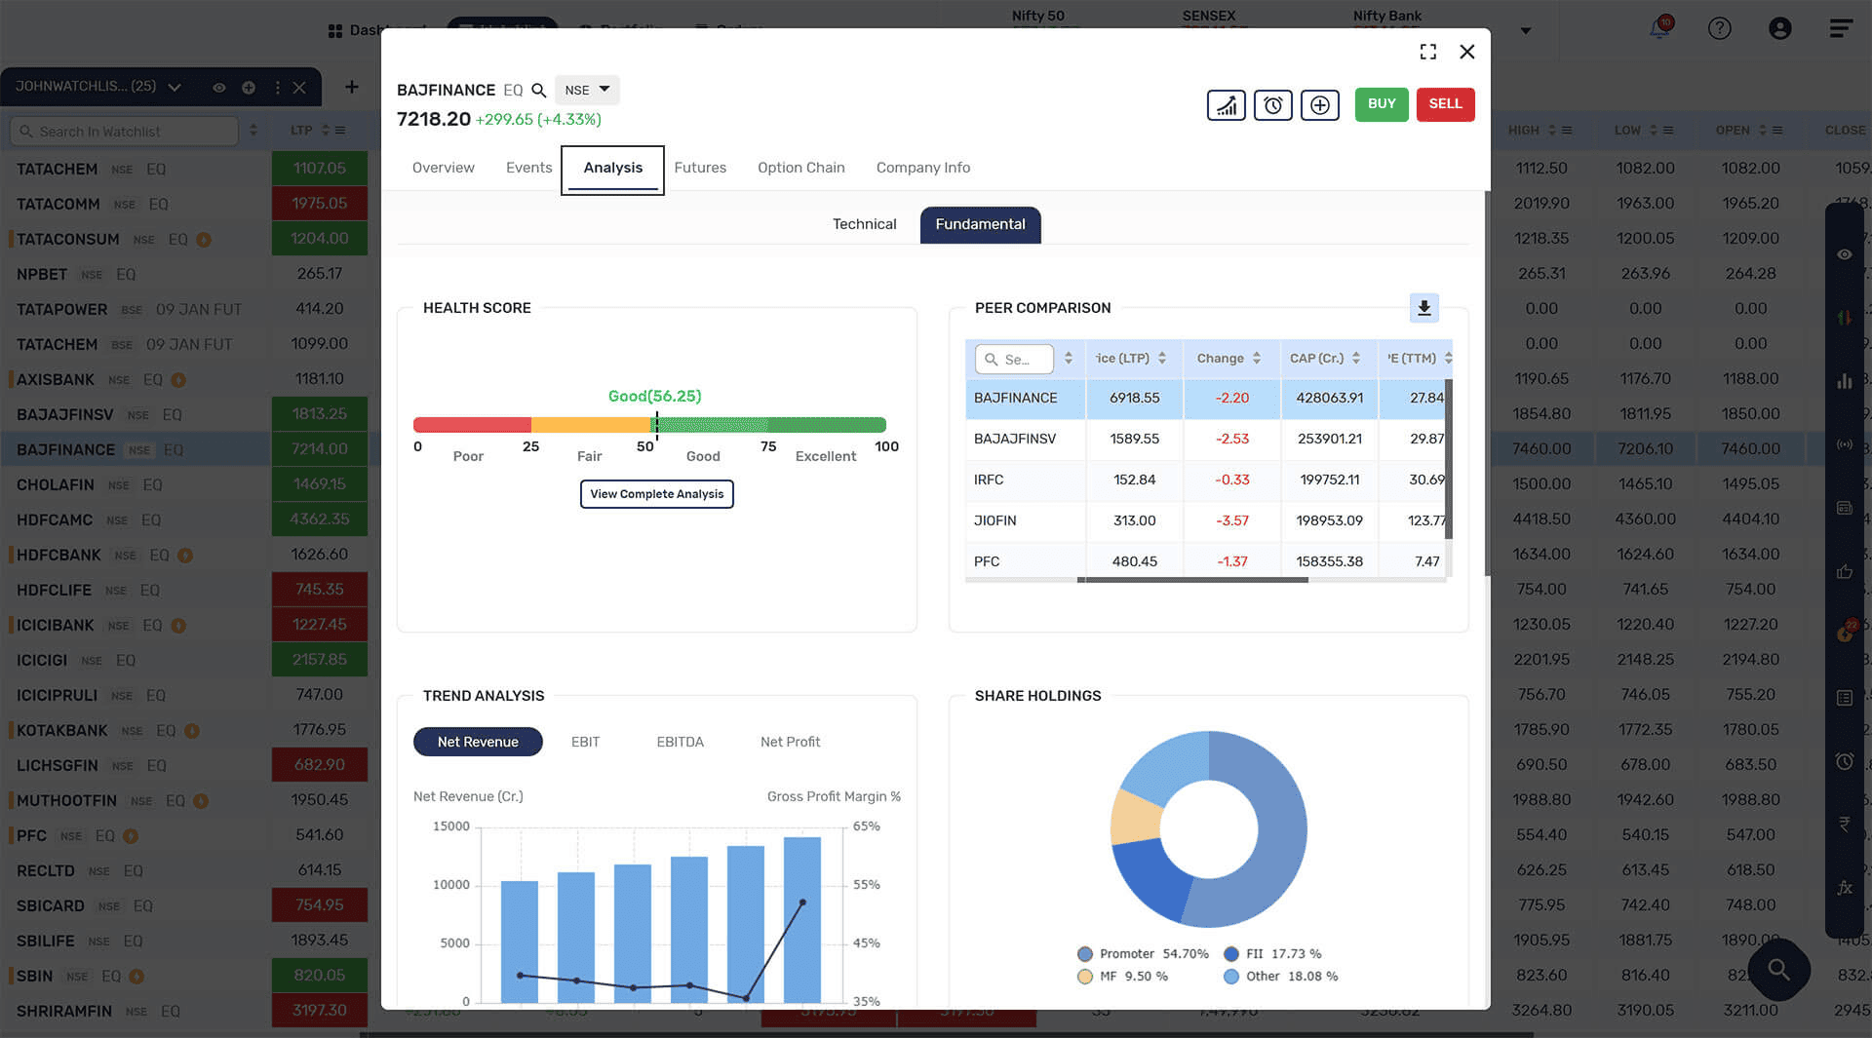This screenshot has width=1872, height=1038.
Task: Select EBITDA trend option
Action: [680, 742]
